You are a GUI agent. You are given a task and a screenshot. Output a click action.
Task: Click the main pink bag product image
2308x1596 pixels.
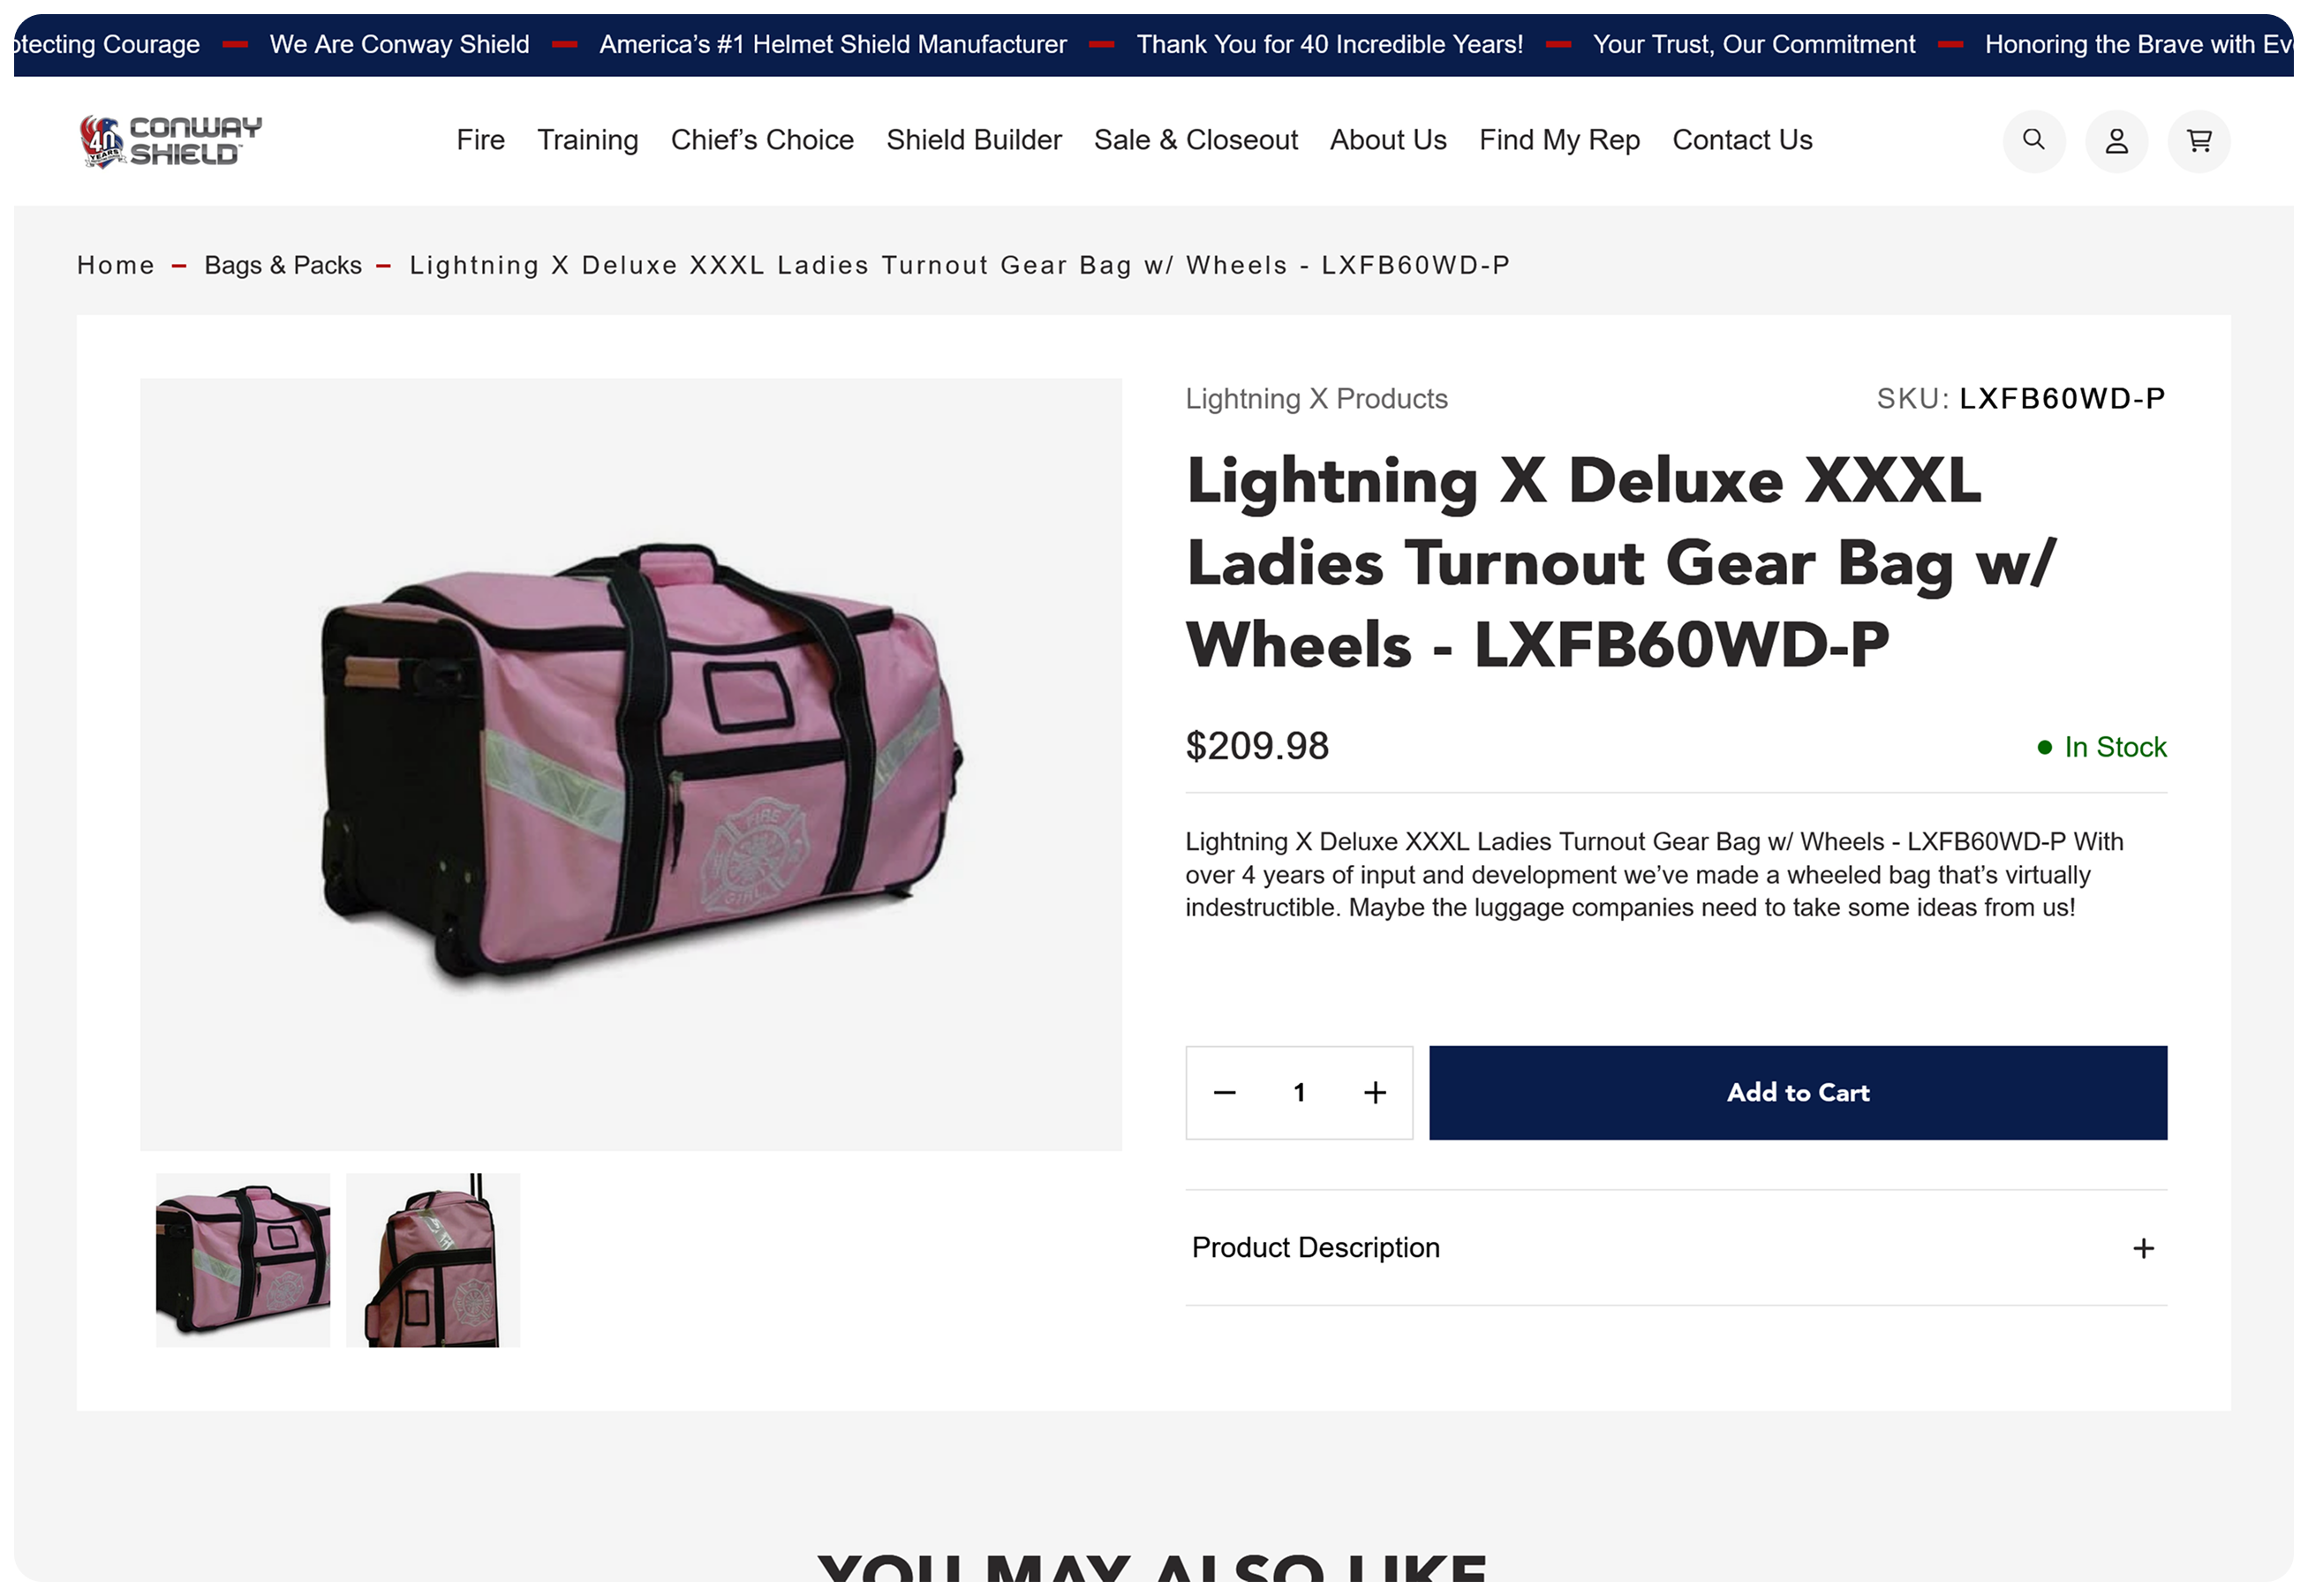pos(631,764)
